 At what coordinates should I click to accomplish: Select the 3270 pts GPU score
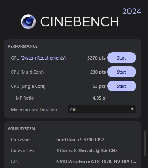click(96, 58)
